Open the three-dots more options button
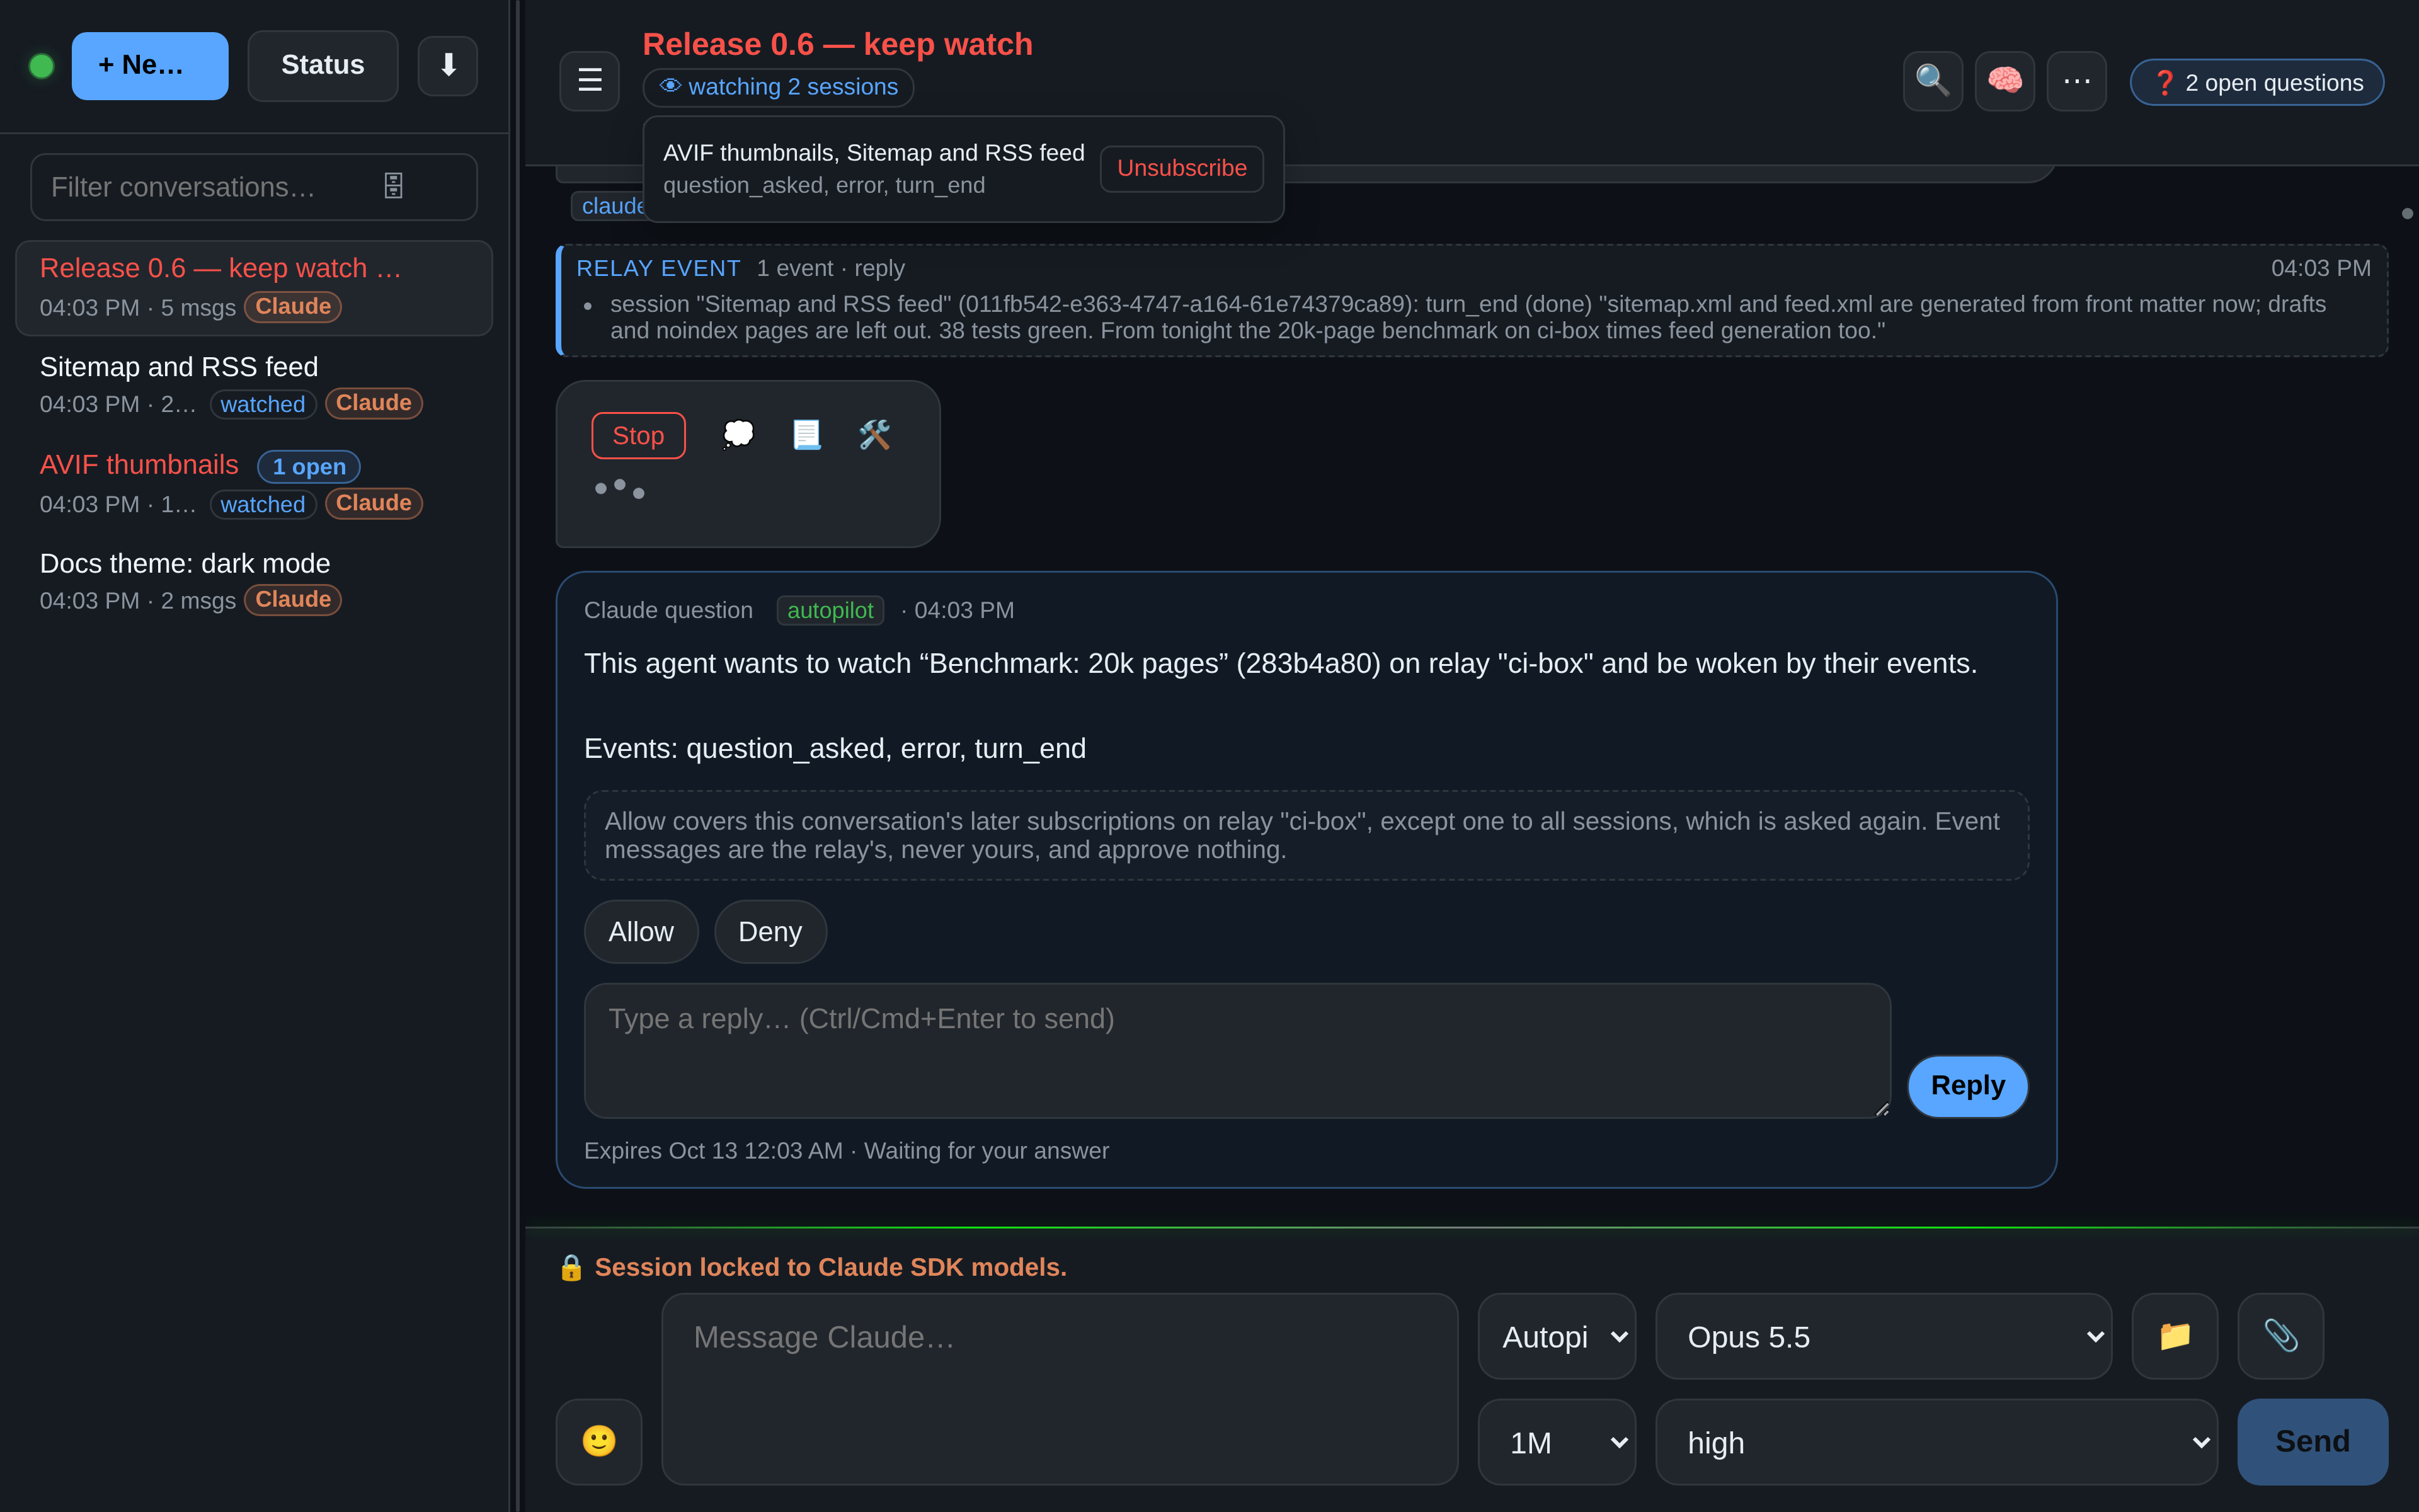 pyautogui.click(x=2076, y=81)
